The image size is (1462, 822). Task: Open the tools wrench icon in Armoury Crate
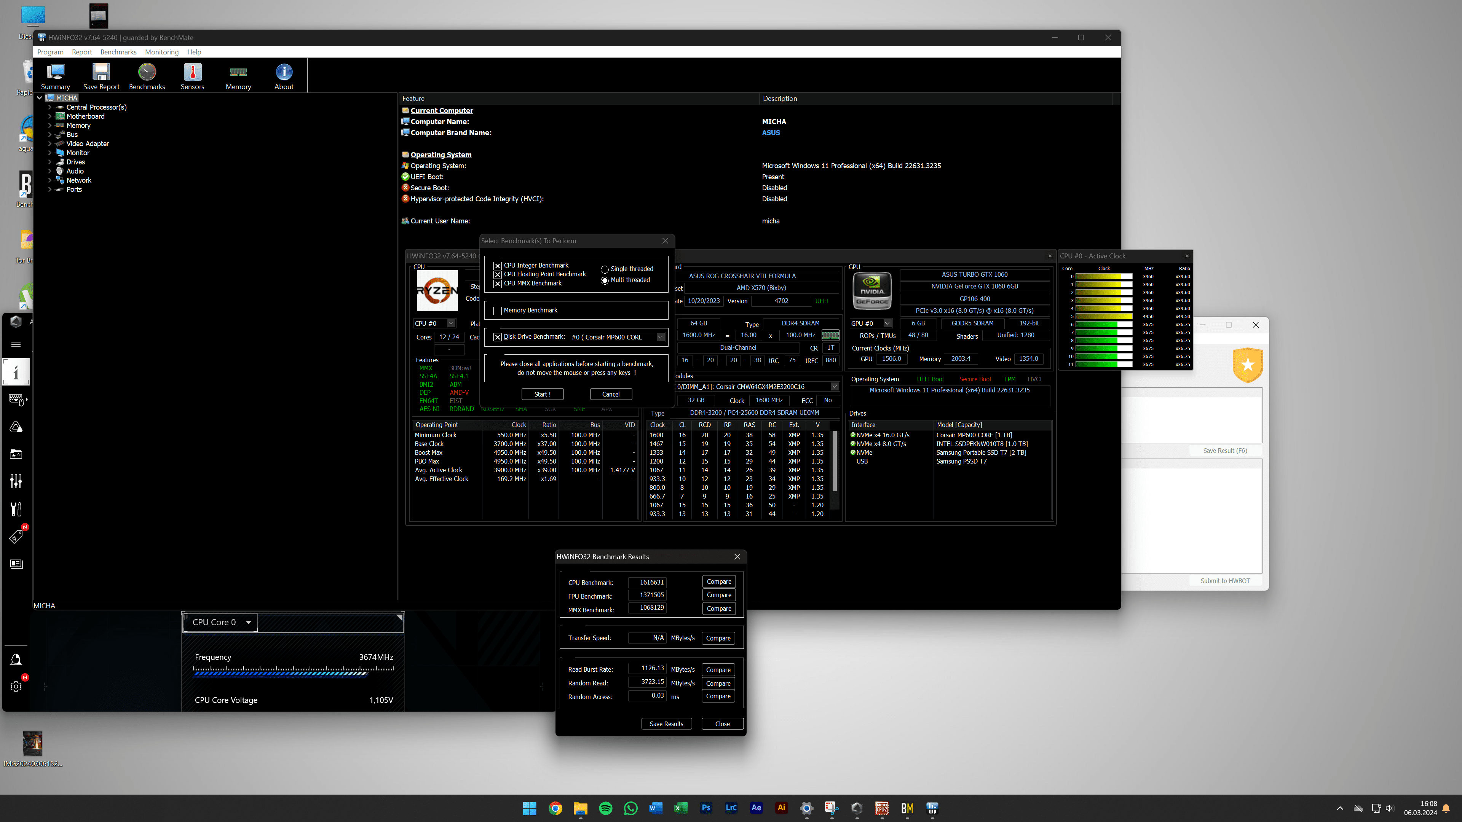16,509
